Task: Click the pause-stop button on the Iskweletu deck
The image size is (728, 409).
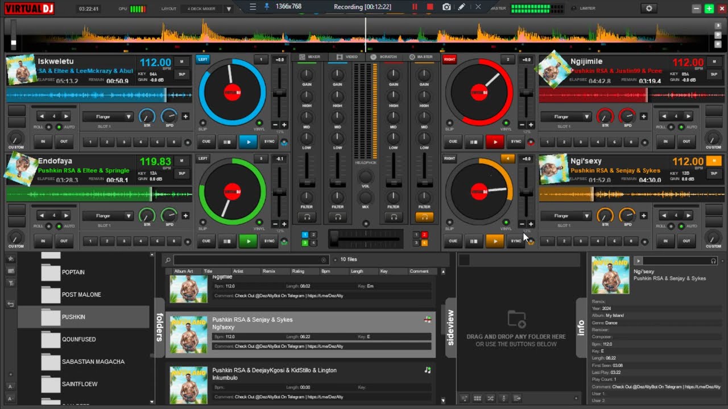Action: [227, 141]
